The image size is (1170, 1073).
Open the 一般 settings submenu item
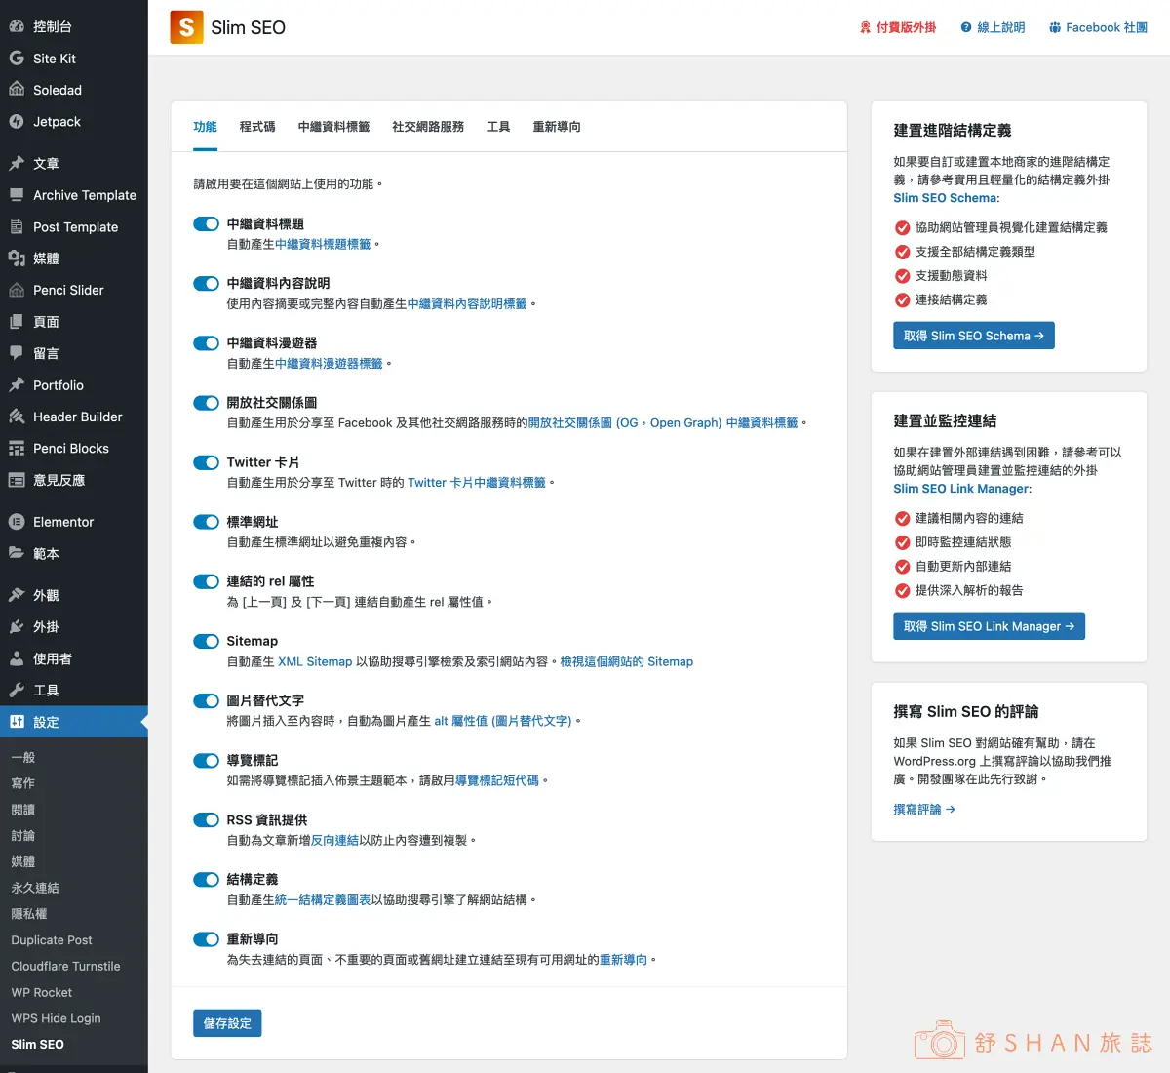click(x=23, y=757)
